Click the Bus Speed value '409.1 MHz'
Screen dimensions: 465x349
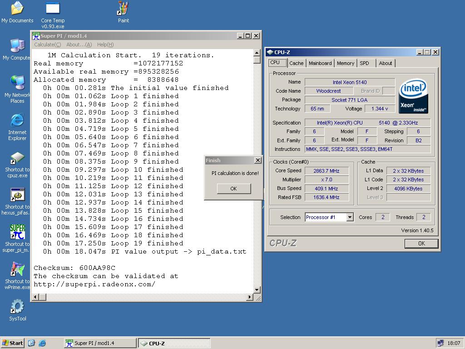point(326,189)
